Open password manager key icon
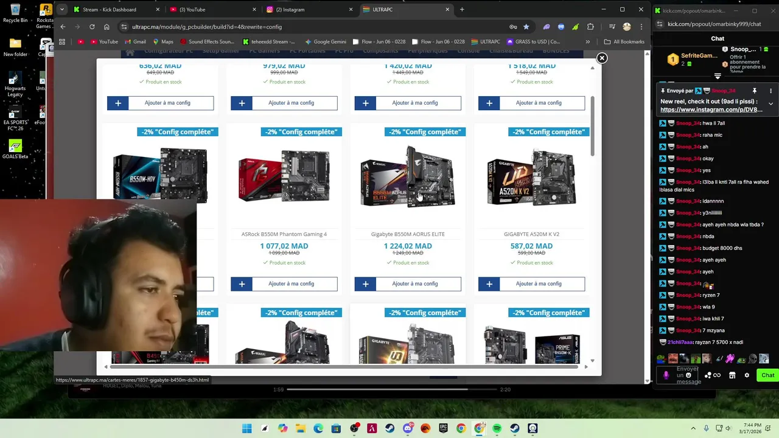Viewport: 779px width, 438px height. click(513, 27)
